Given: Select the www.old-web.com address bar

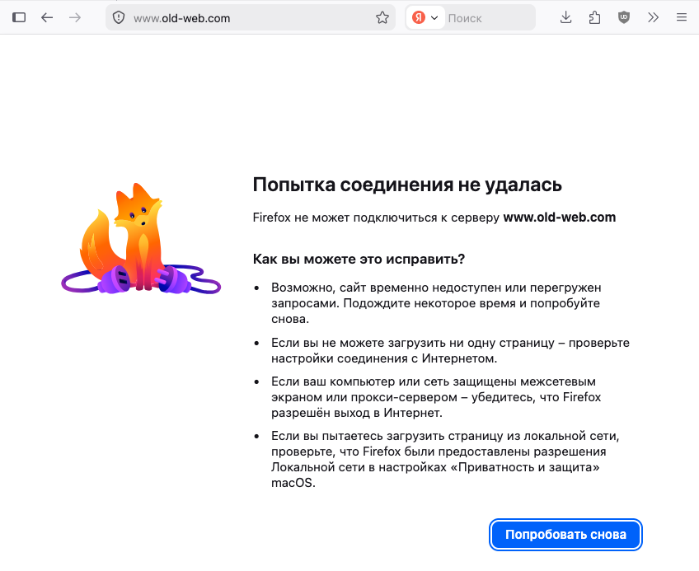Looking at the screenshot, I should tap(251, 18).
